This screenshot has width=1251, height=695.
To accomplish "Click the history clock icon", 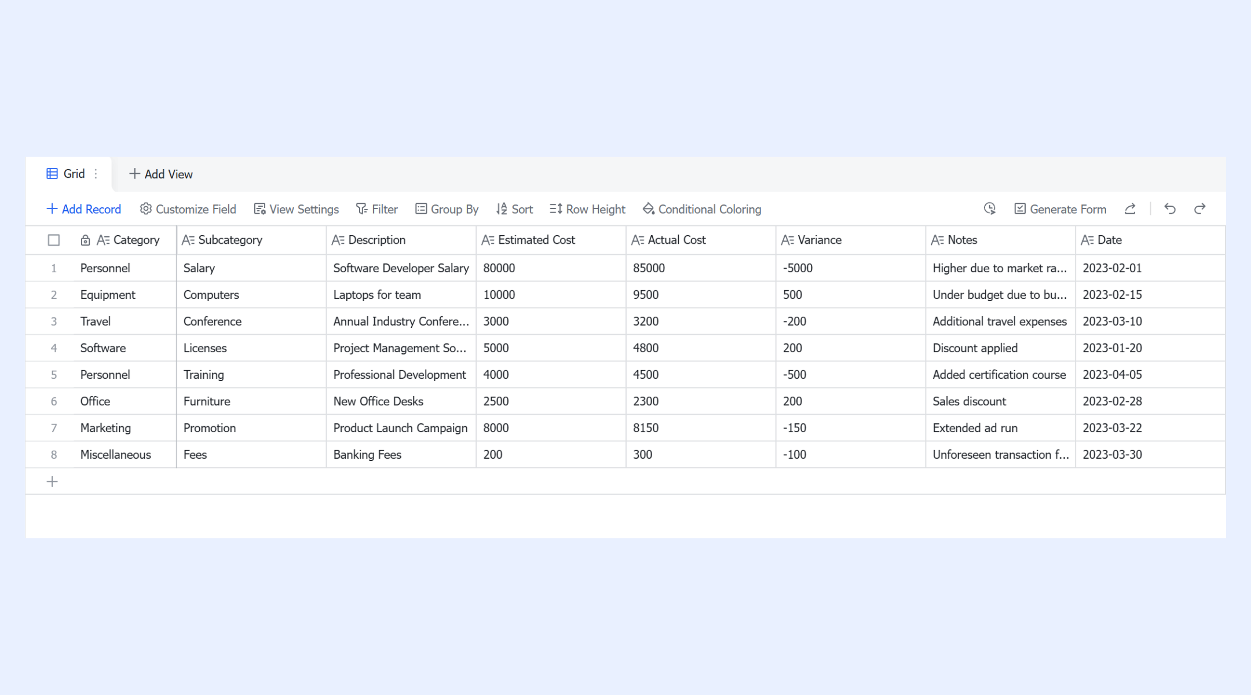I will point(990,209).
